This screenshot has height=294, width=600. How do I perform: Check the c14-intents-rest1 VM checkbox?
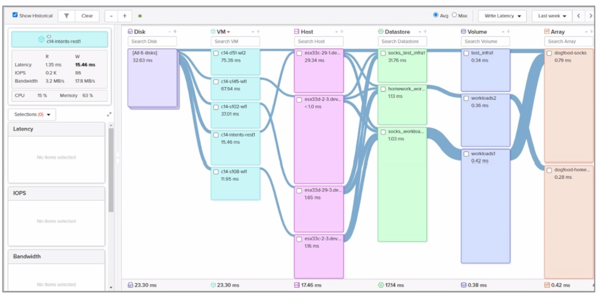pos(216,135)
